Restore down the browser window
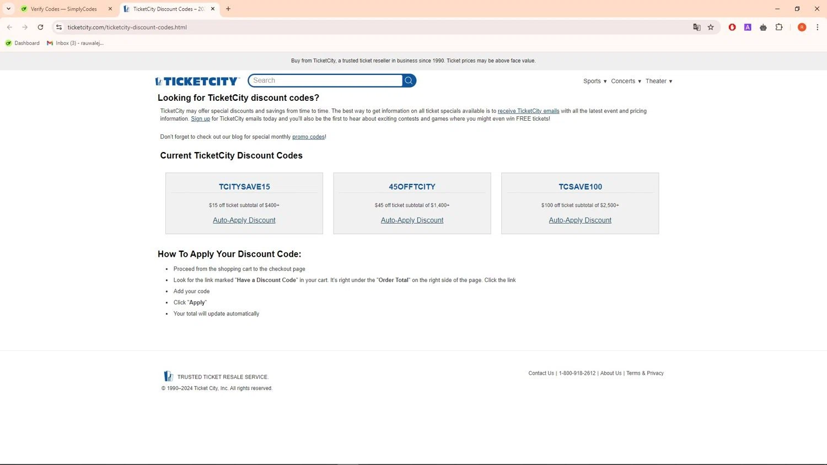 coord(797,9)
